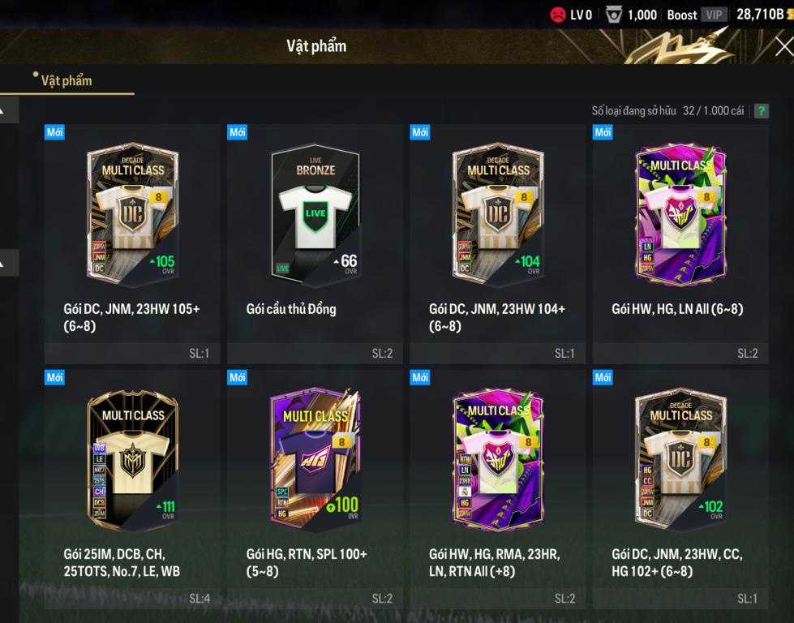
Task: Select the Live Bronze pack card image
Action: click(315, 213)
